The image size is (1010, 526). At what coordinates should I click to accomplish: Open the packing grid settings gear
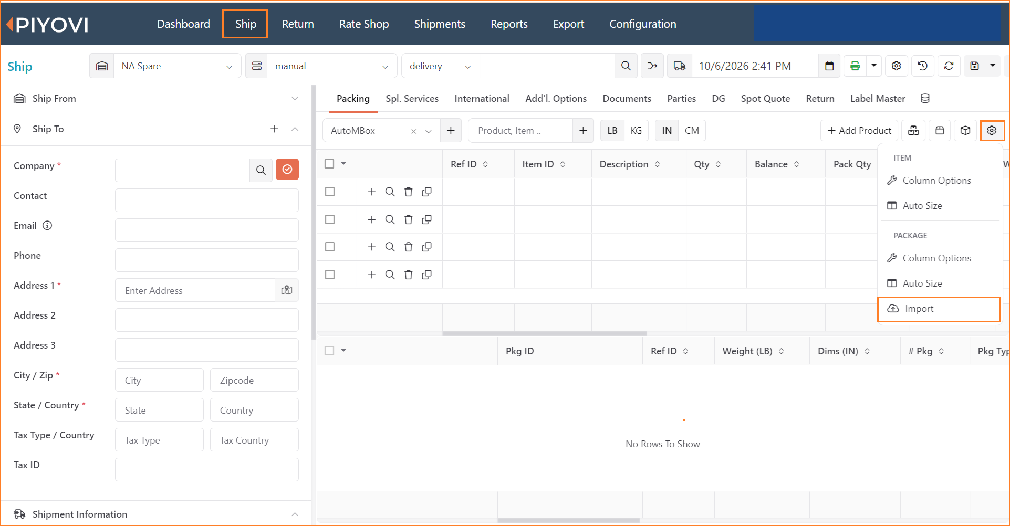[992, 130]
